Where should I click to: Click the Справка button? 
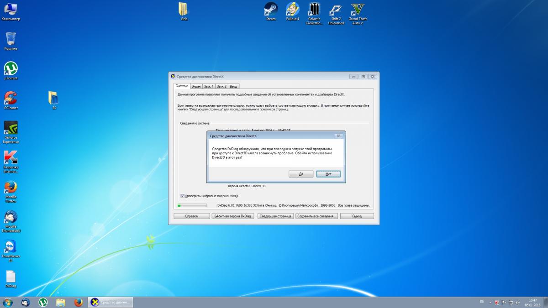coord(191,216)
